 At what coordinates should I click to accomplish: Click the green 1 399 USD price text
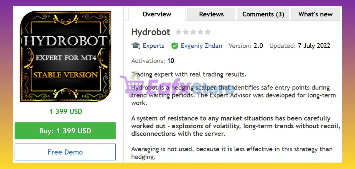click(66, 111)
